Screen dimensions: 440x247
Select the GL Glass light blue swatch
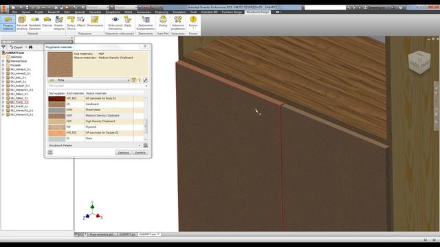[x=56, y=139]
